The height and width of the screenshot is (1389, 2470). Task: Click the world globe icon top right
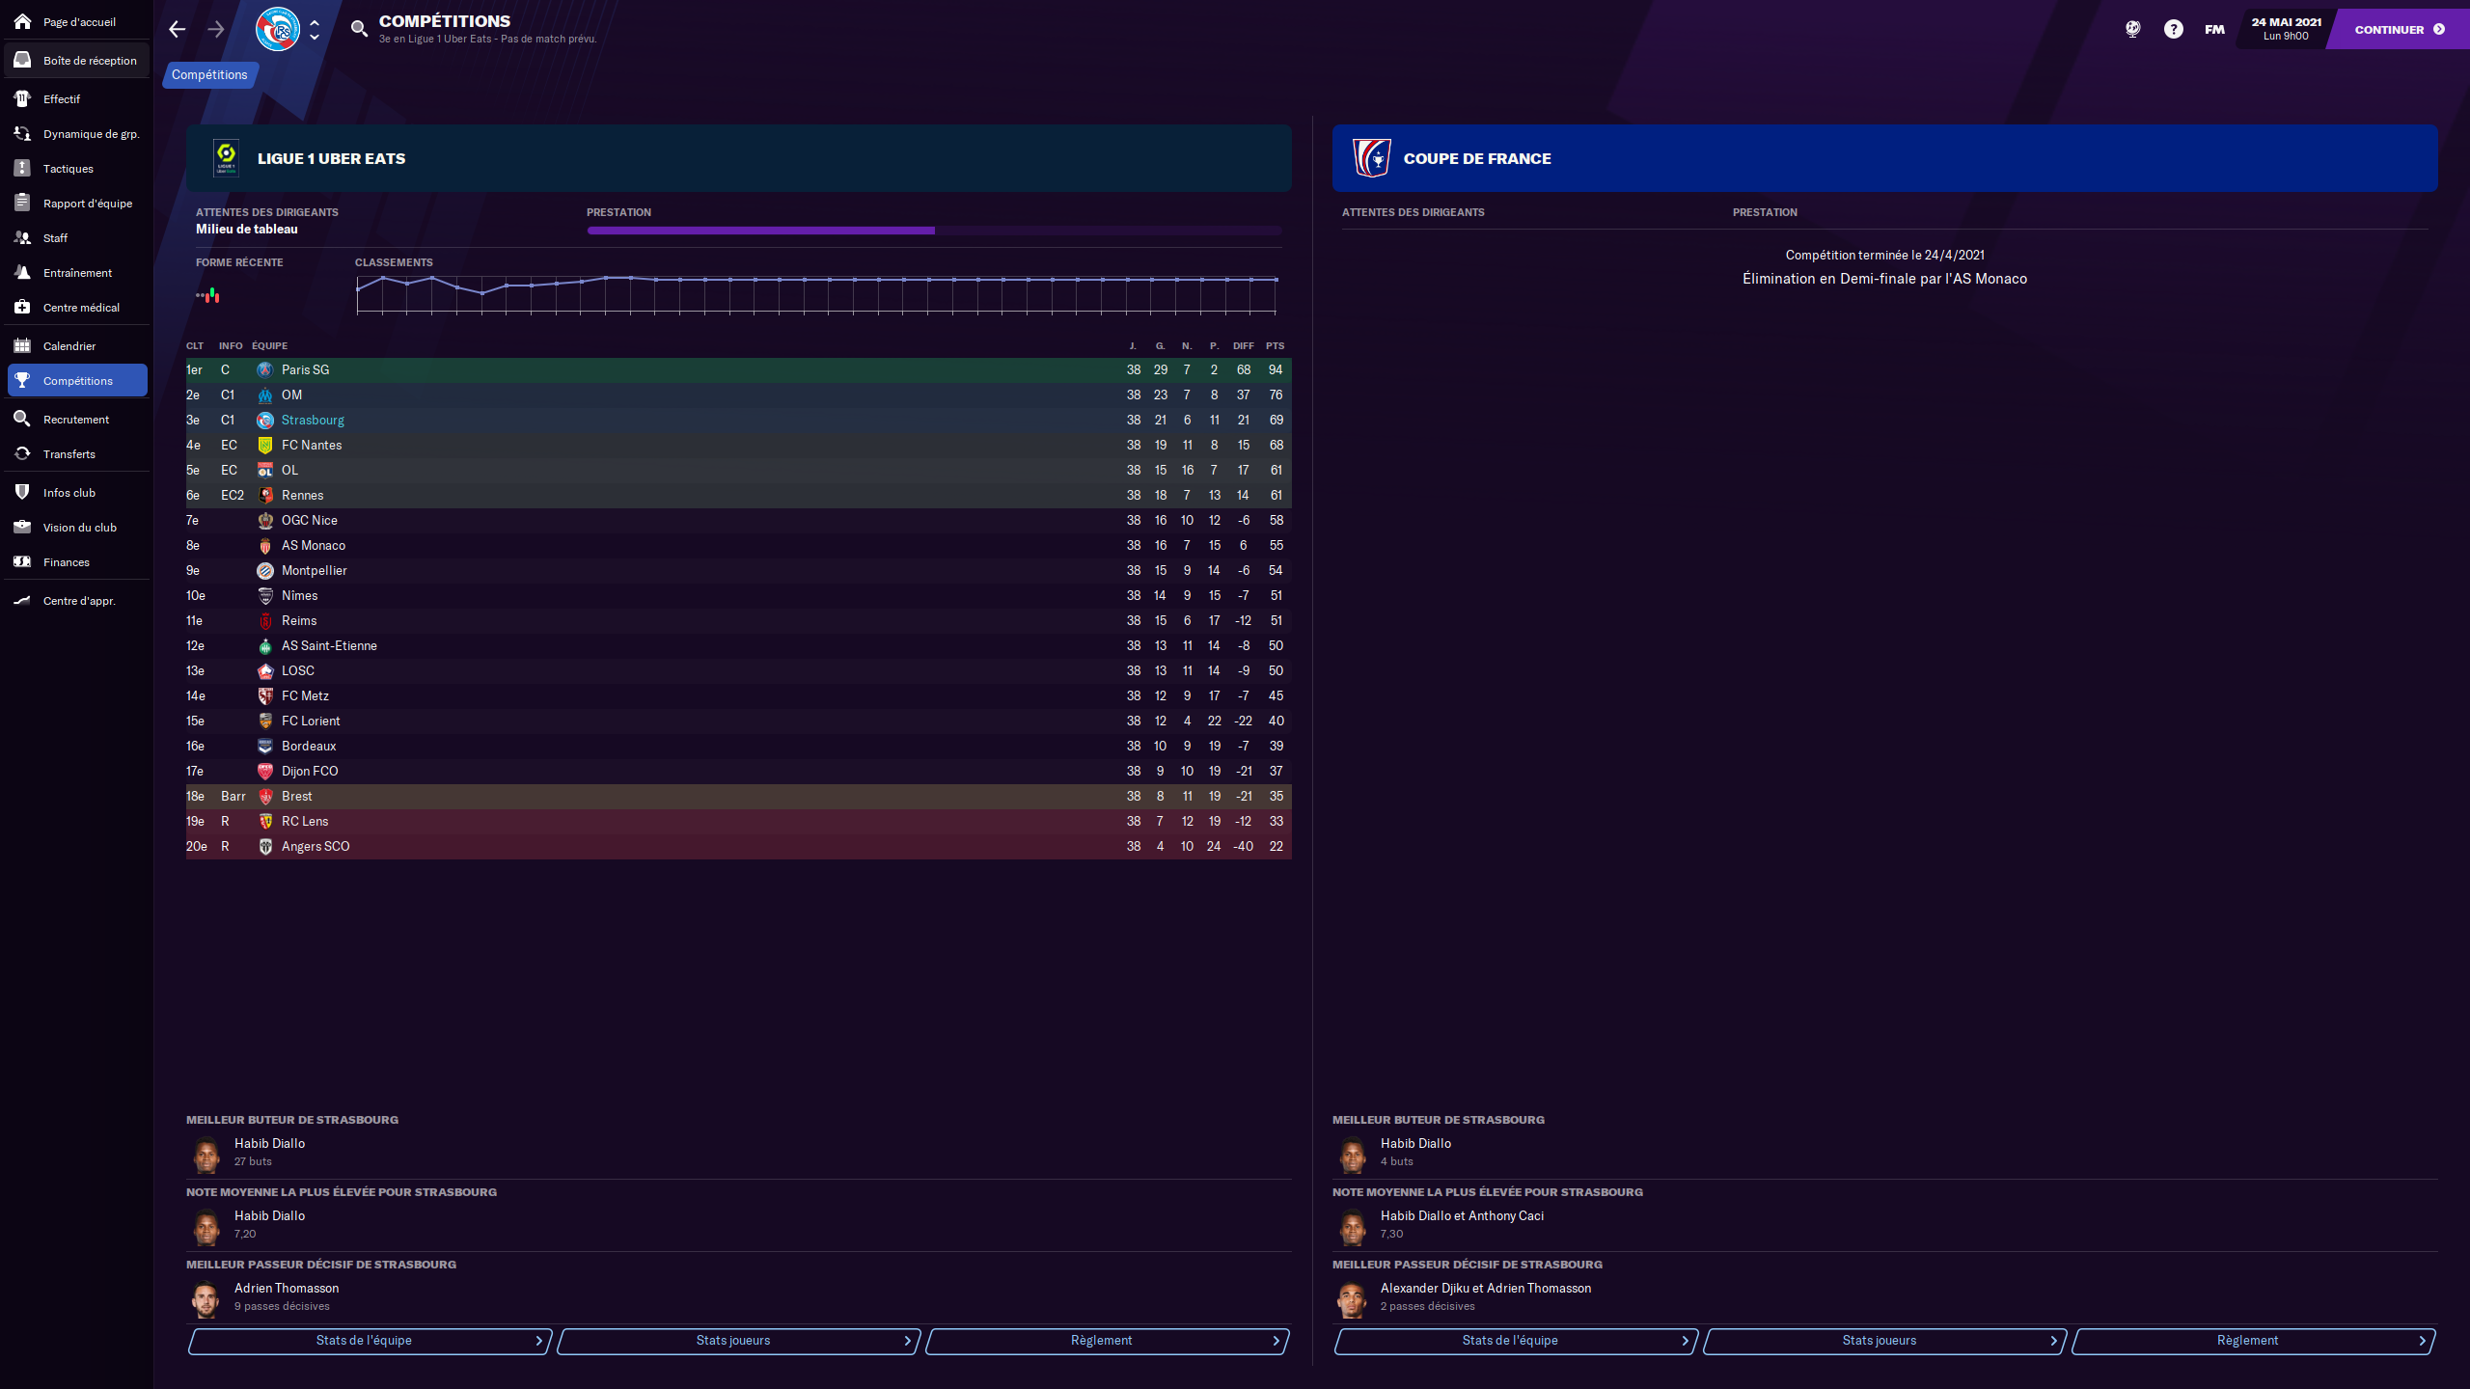click(x=2133, y=29)
